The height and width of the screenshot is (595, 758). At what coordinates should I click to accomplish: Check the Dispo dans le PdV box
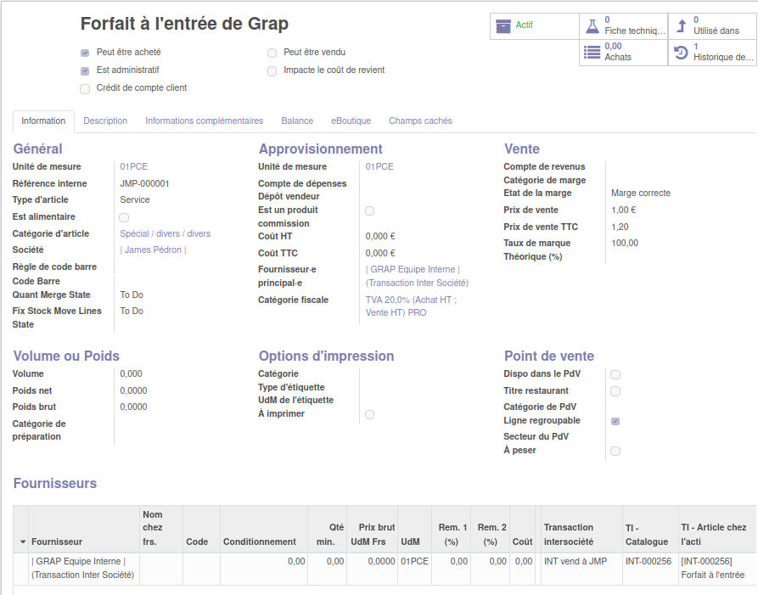click(615, 374)
